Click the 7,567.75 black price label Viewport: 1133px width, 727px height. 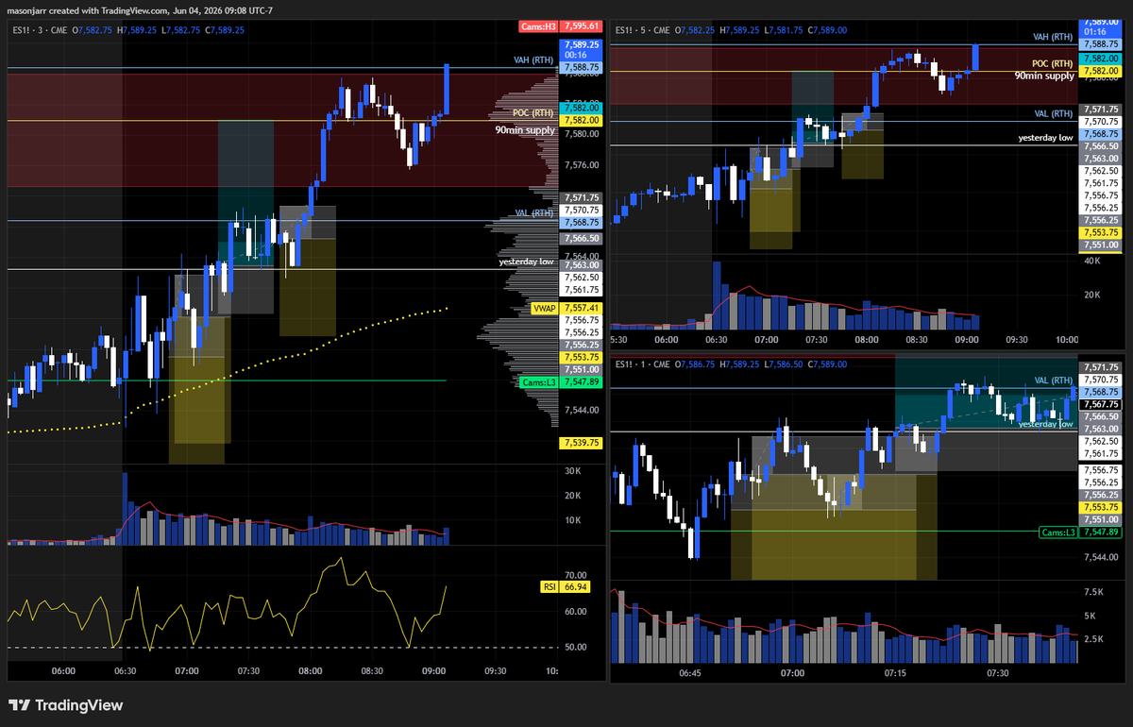pyautogui.click(x=1100, y=404)
